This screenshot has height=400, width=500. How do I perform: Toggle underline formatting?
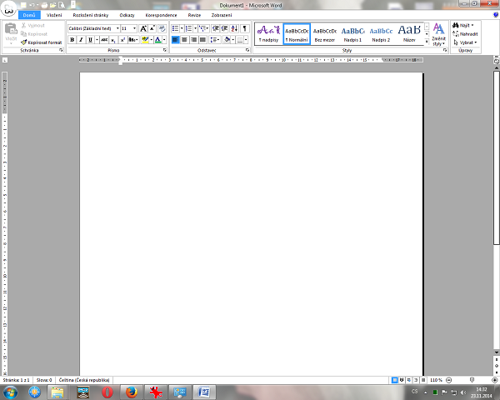(x=89, y=39)
